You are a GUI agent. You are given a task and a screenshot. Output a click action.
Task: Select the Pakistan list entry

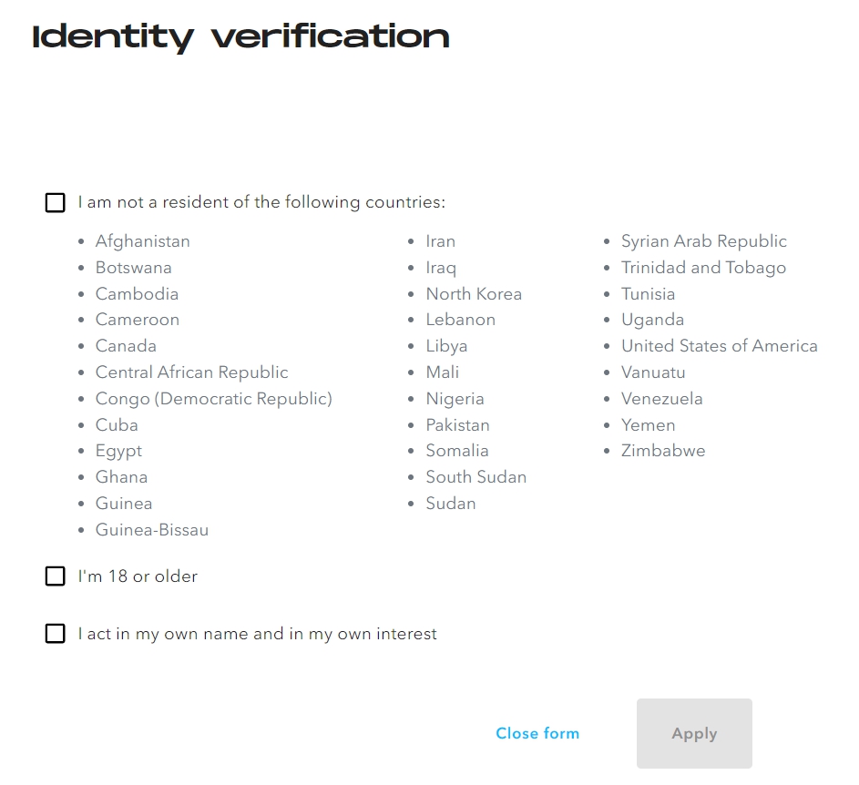click(457, 425)
